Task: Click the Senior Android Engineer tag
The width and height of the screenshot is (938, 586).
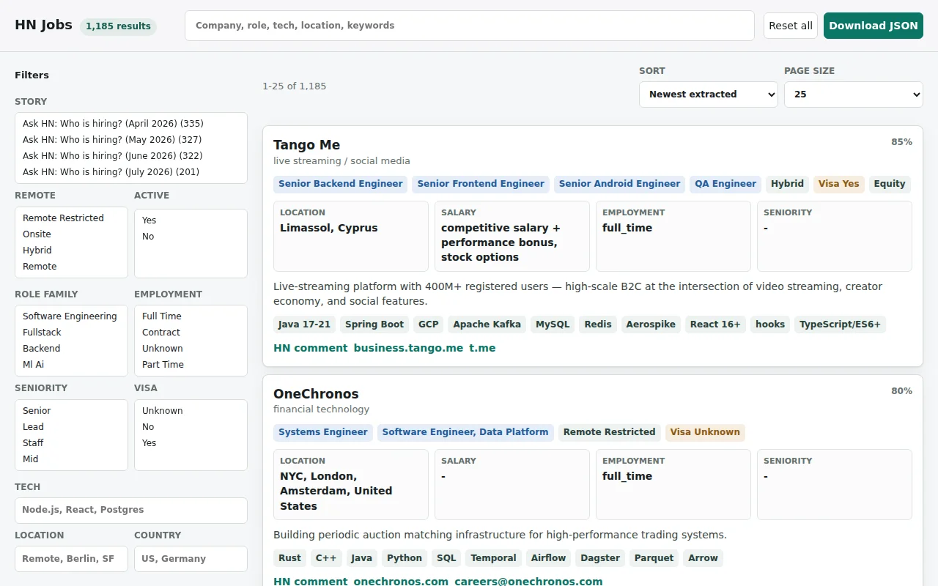Action: [619, 184]
